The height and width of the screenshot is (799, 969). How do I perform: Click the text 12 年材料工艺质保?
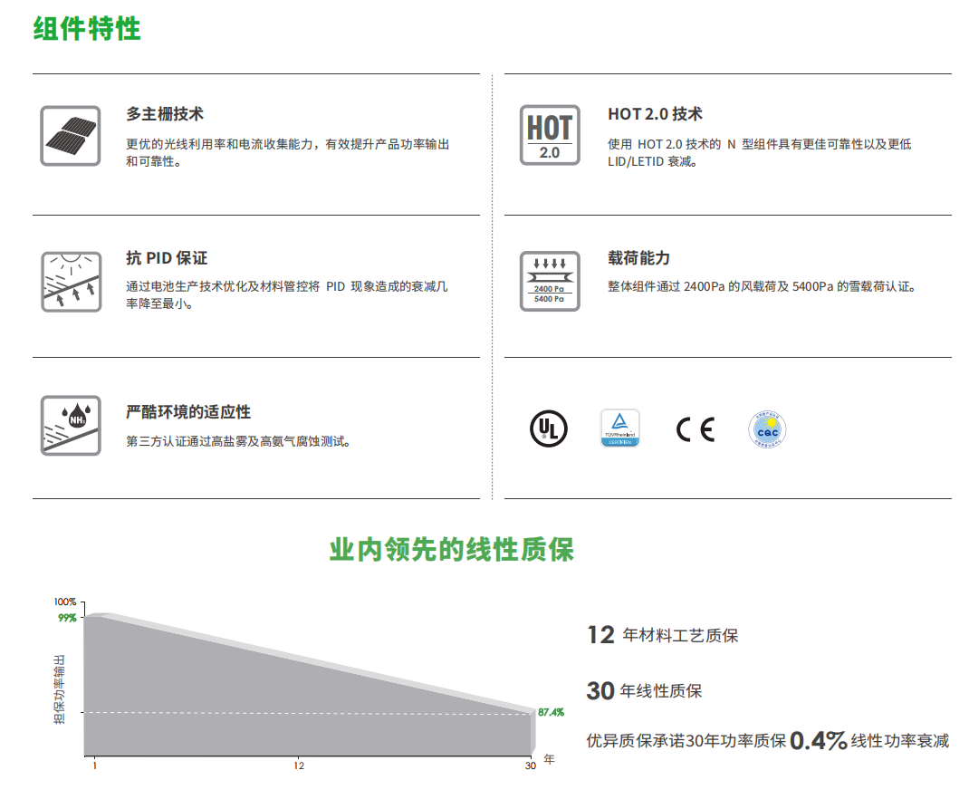click(x=663, y=635)
